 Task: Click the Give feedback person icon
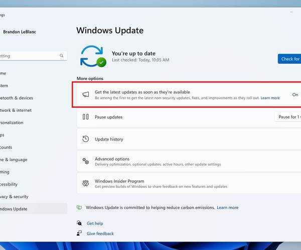point(79,233)
